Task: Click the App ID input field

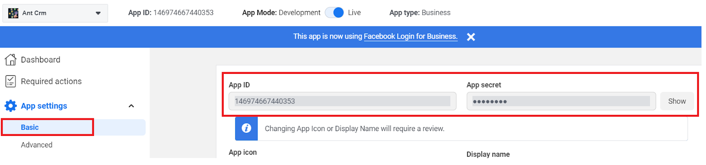Action: tap(342, 101)
